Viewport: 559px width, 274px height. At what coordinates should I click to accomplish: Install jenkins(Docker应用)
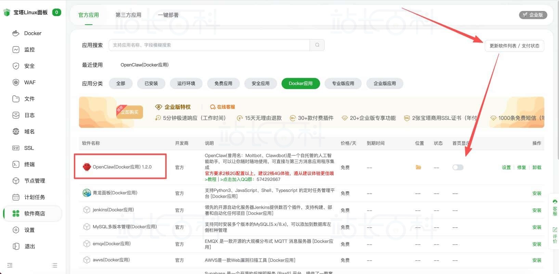tap(537, 210)
